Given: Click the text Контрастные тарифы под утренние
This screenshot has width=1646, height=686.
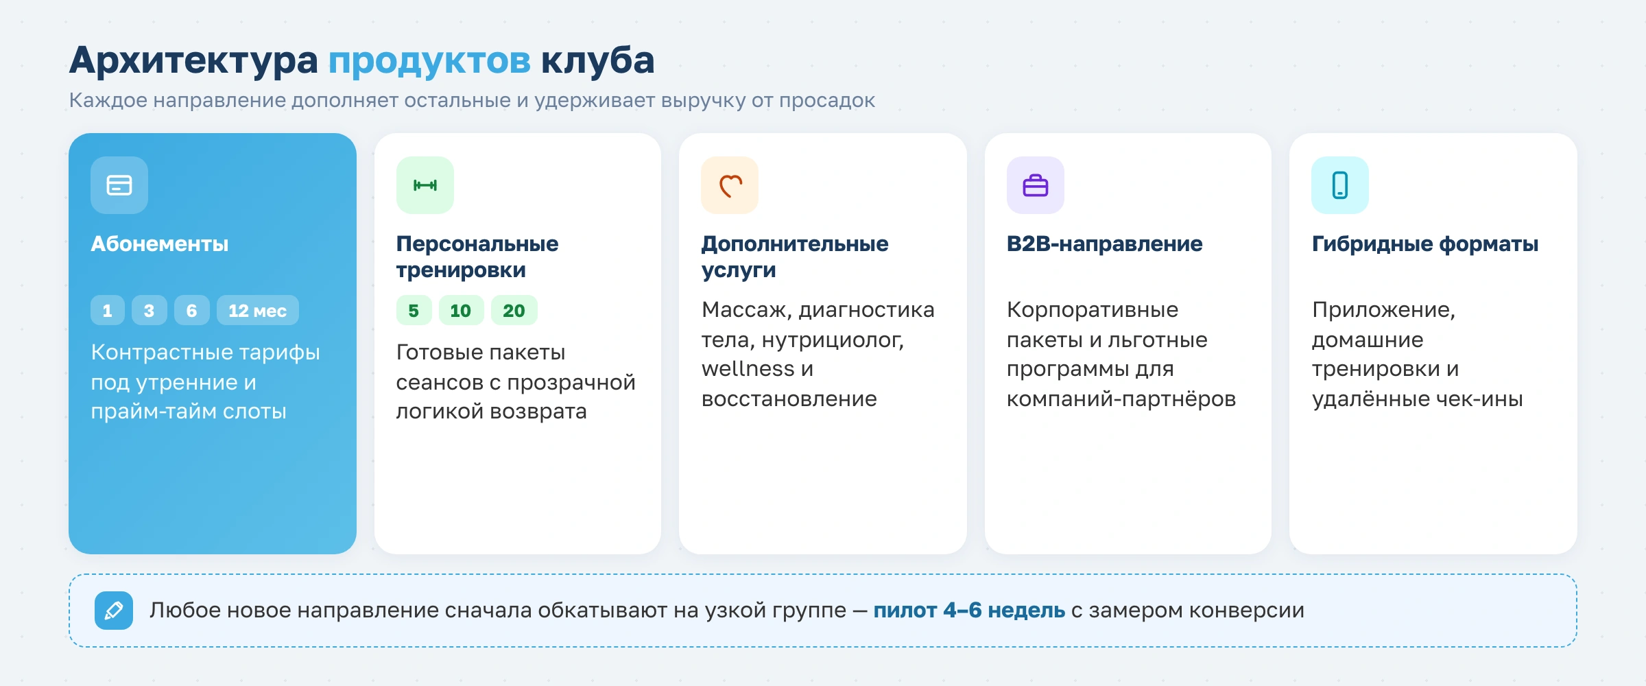Looking at the screenshot, I should 206,381.
